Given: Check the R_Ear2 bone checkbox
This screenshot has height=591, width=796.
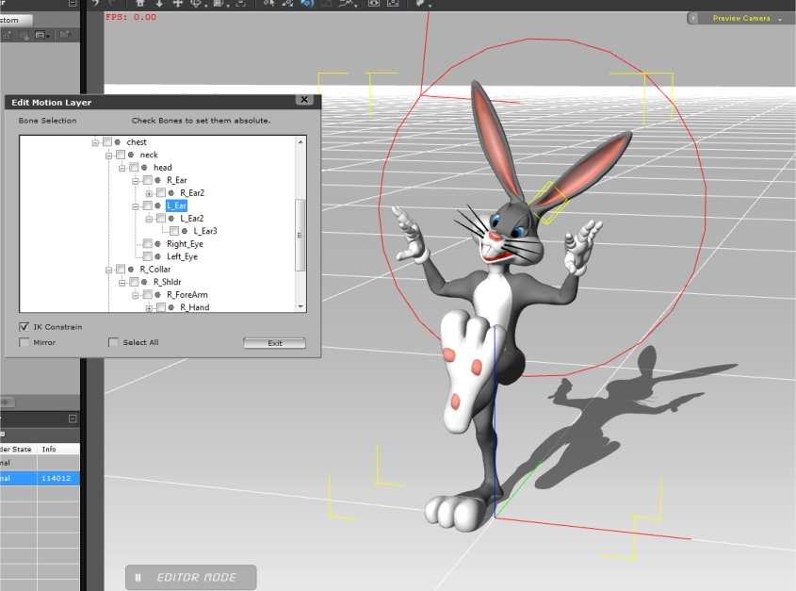Looking at the screenshot, I should 161,192.
